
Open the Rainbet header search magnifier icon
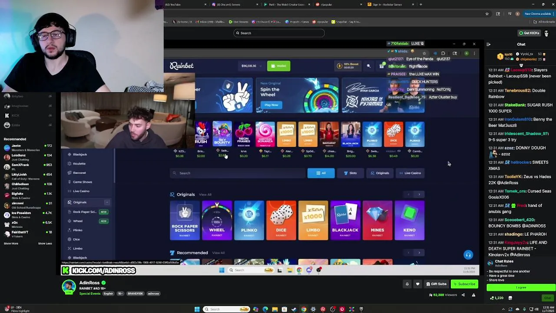(368, 66)
